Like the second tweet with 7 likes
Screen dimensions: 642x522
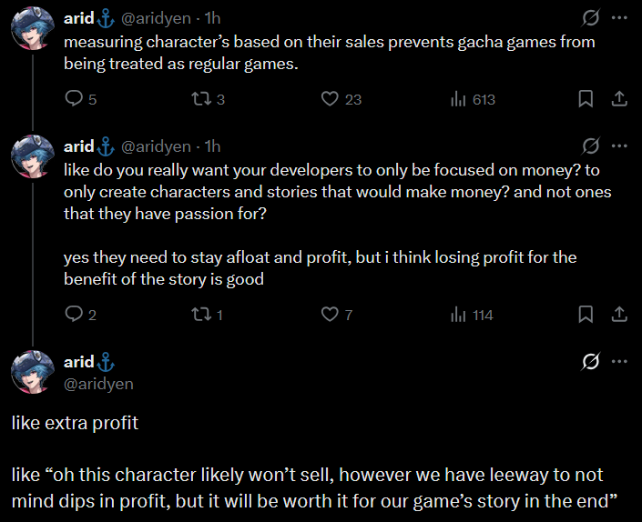coord(331,315)
